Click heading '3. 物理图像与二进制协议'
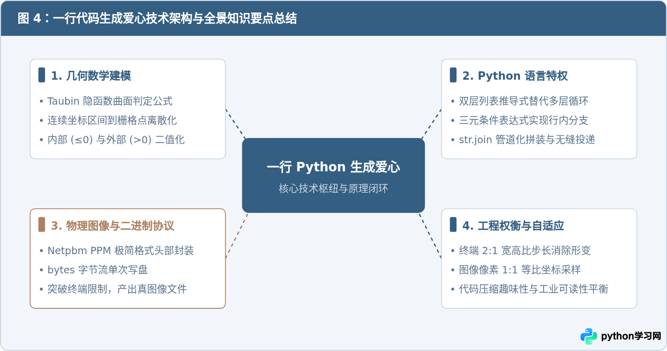 click(113, 226)
